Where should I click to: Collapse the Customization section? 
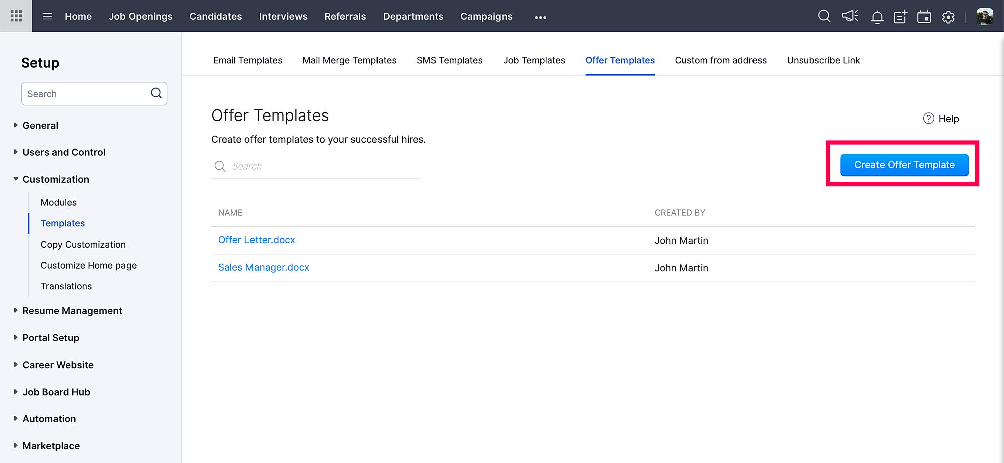(55, 179)
